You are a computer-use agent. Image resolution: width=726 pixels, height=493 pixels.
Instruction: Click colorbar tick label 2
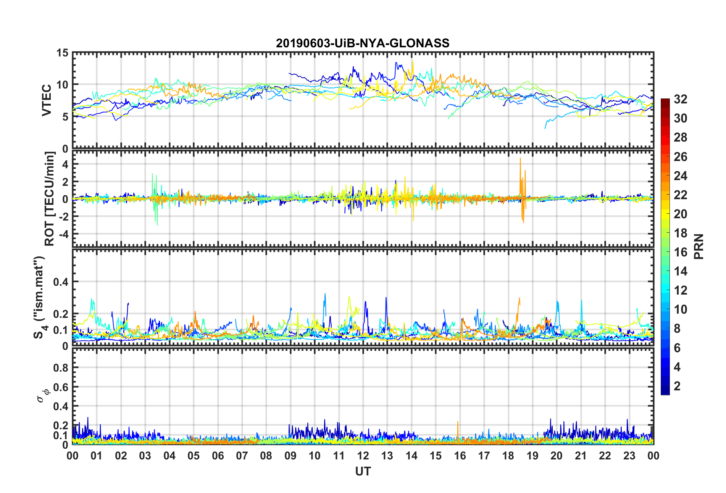click(677, 386)
